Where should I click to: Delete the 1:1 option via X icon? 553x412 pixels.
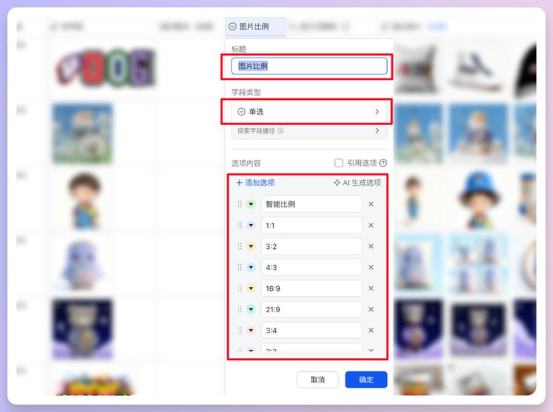pos(371,225)
